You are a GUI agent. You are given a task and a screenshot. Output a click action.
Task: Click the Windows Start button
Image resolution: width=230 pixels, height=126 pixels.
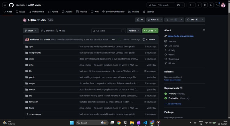click(72, 123)
